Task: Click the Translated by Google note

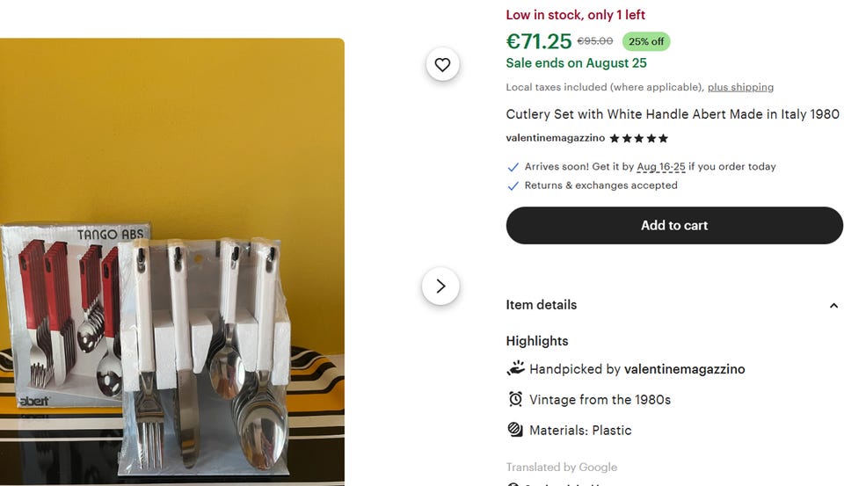Action: tap(561, 467)
